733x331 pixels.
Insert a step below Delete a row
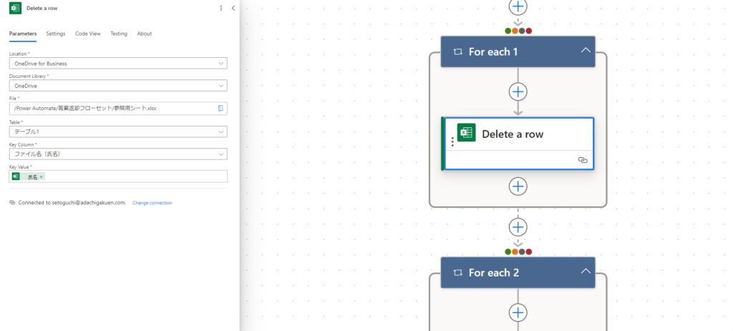pyautogui.click(x=518, y=187)
